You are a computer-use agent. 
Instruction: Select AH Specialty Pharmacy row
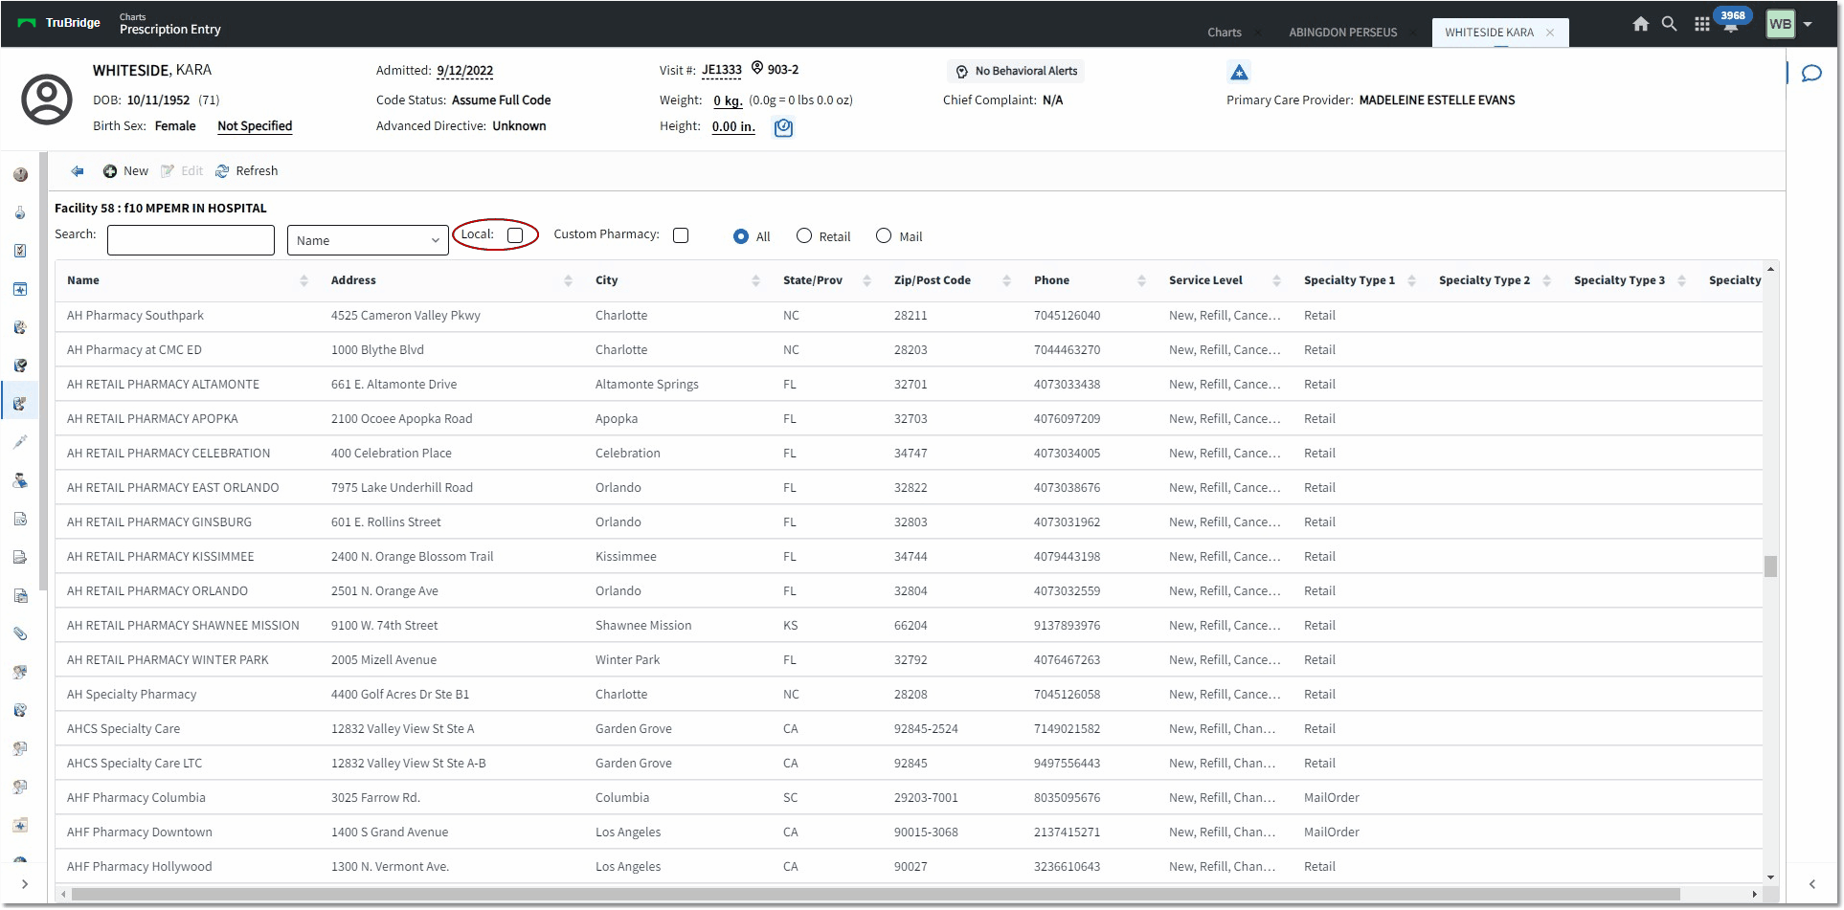click(x=909, y=695)
